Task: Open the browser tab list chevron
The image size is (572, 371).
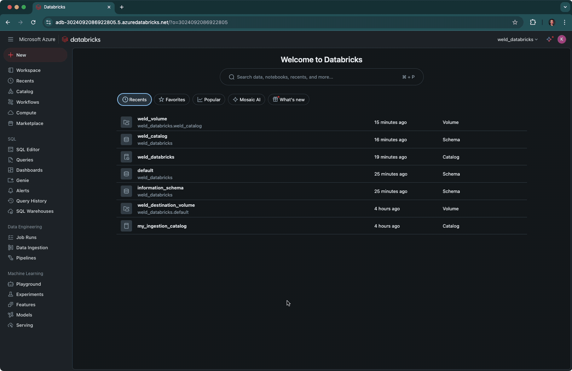Action: (x=565, y=7)
